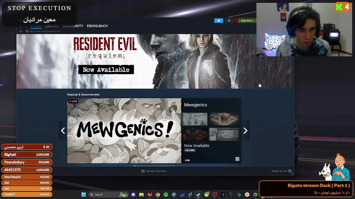
Task: Click the PeymAnfury 500,000 donor row
Action: coord(27,162)
